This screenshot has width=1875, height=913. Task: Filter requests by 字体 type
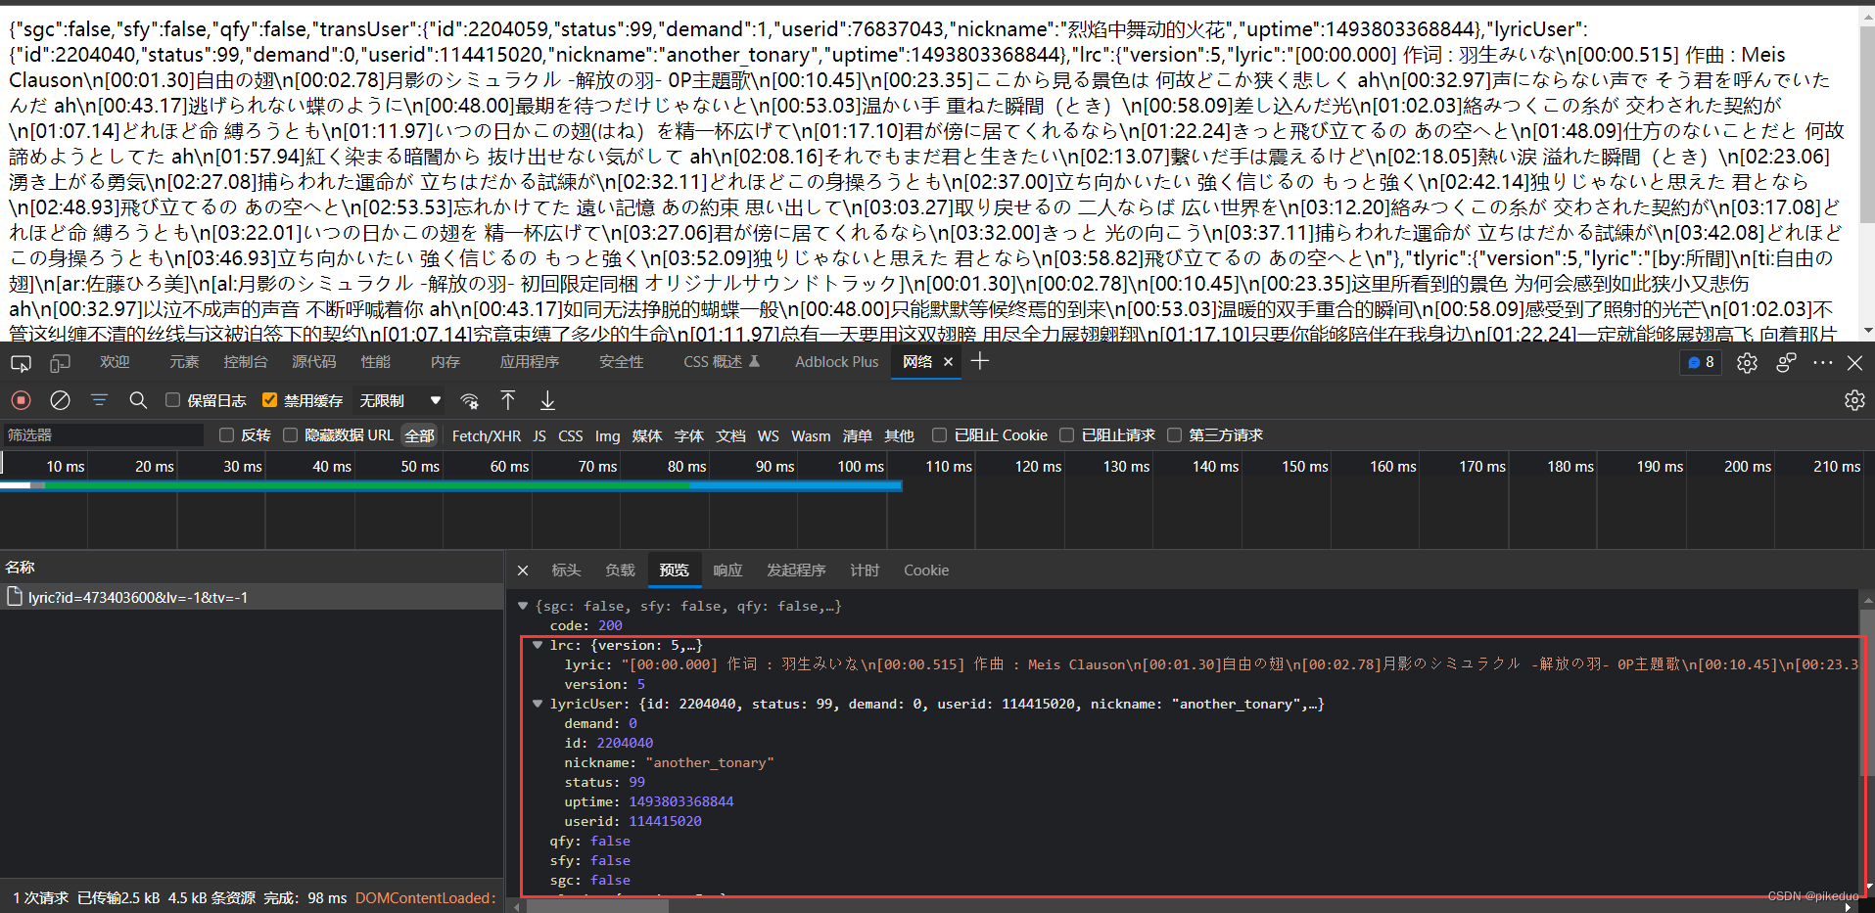pyautogui.click(x=688, y=435)
